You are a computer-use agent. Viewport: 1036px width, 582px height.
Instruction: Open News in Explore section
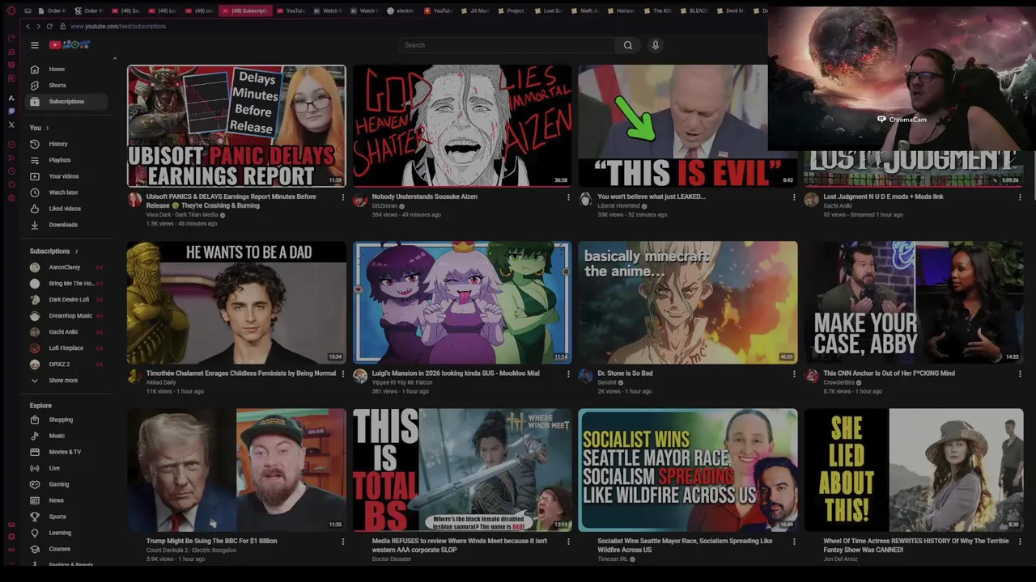[x=67, y=500]
